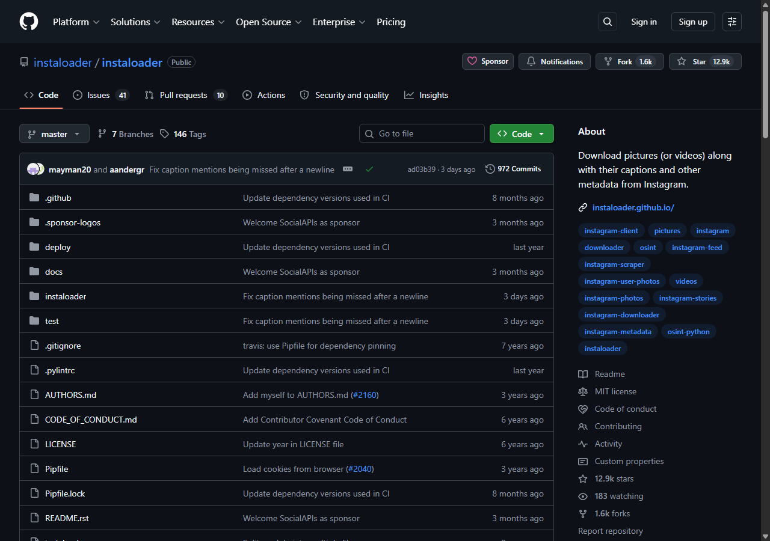The width and height of the screenshot is (770, 541).
Task: Expand the commit message ellipsis
Action: (348, 169)
